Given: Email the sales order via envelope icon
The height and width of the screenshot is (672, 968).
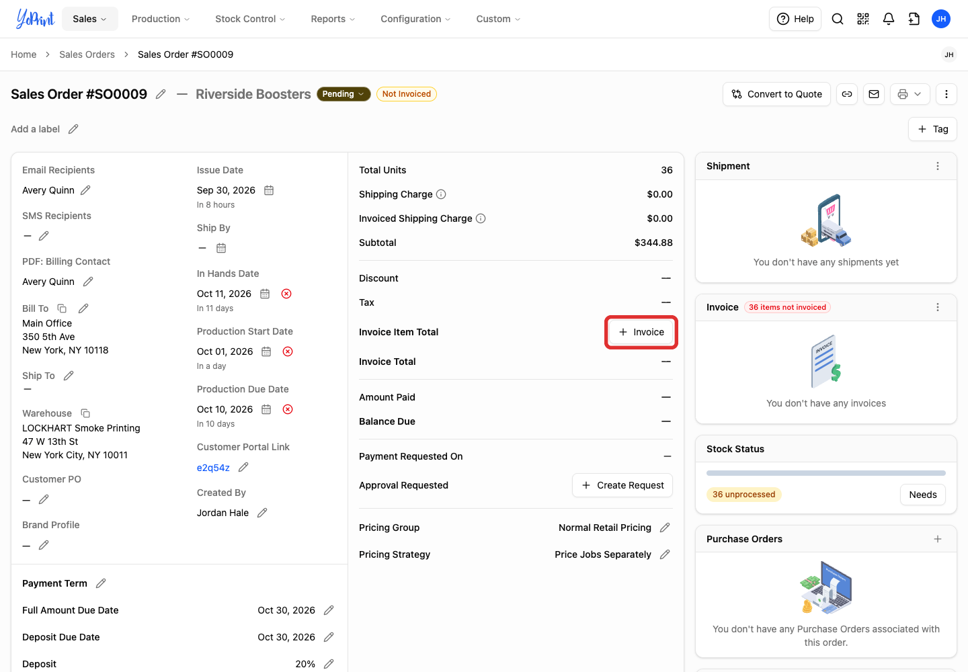Looking at the screenshot, I should click(874, 94).
